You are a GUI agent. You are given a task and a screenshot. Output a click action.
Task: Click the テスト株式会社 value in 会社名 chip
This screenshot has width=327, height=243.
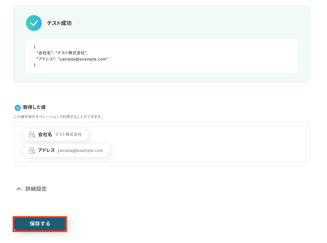click(68, 134)
